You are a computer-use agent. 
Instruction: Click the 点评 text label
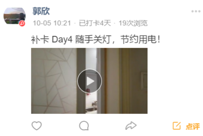point(193,126)
